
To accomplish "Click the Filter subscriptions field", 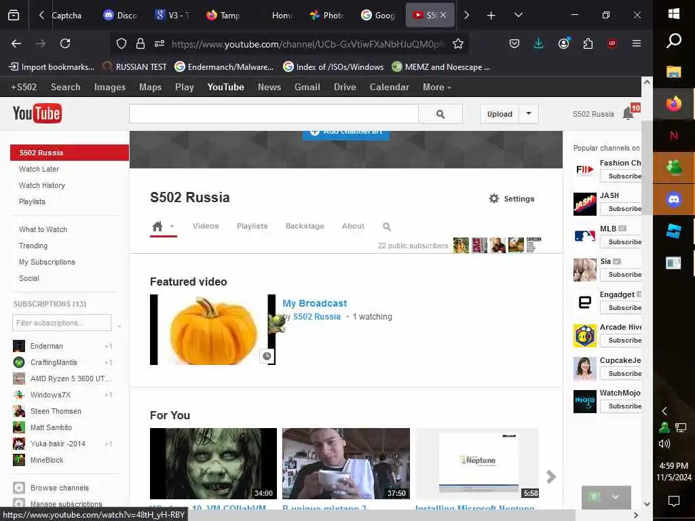I will coord(62,322).
